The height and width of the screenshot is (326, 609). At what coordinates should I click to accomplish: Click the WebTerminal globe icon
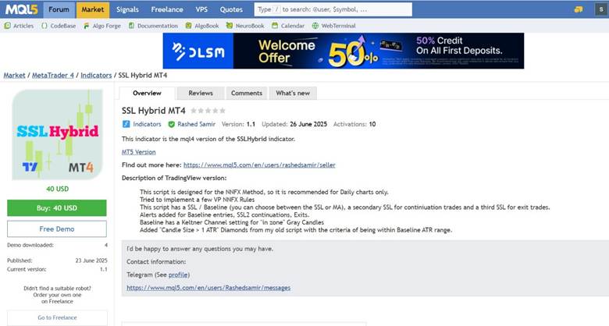point(315,26)
